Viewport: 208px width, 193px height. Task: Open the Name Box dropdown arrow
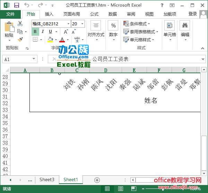point(34,59)
